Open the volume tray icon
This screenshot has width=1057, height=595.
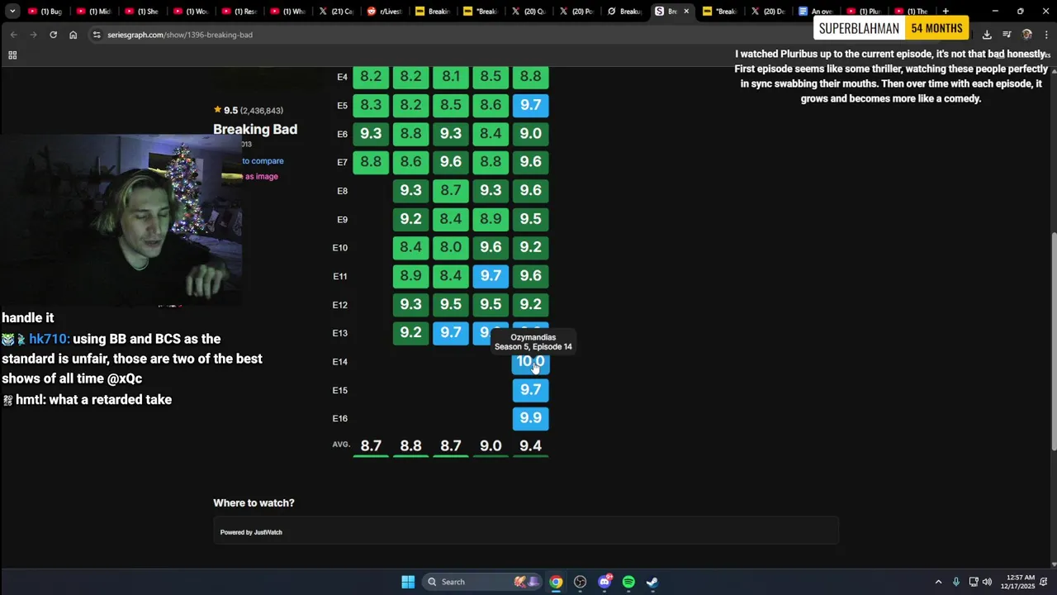click(x=987, y=582)
